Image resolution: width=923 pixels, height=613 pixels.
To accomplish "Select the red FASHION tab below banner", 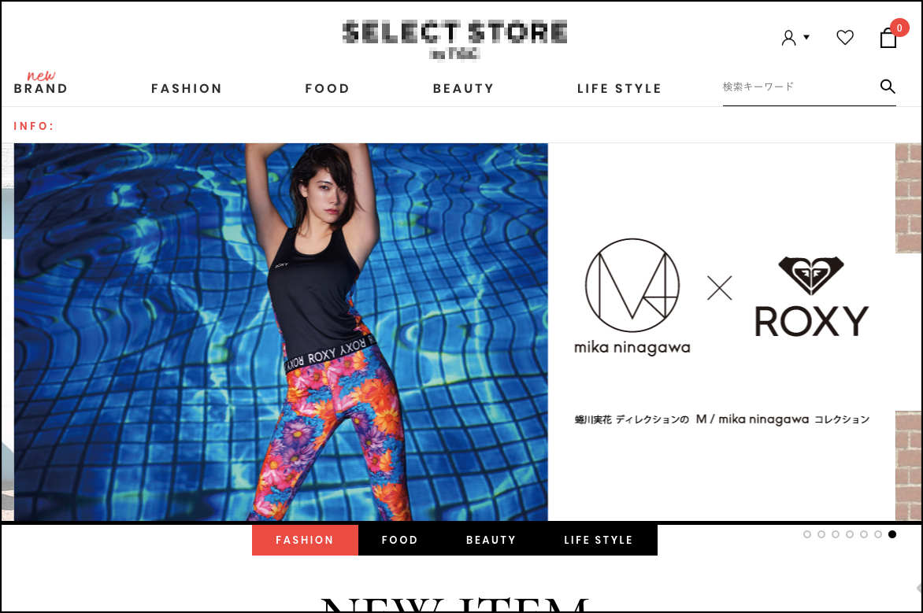I will [x=305, y=540].
